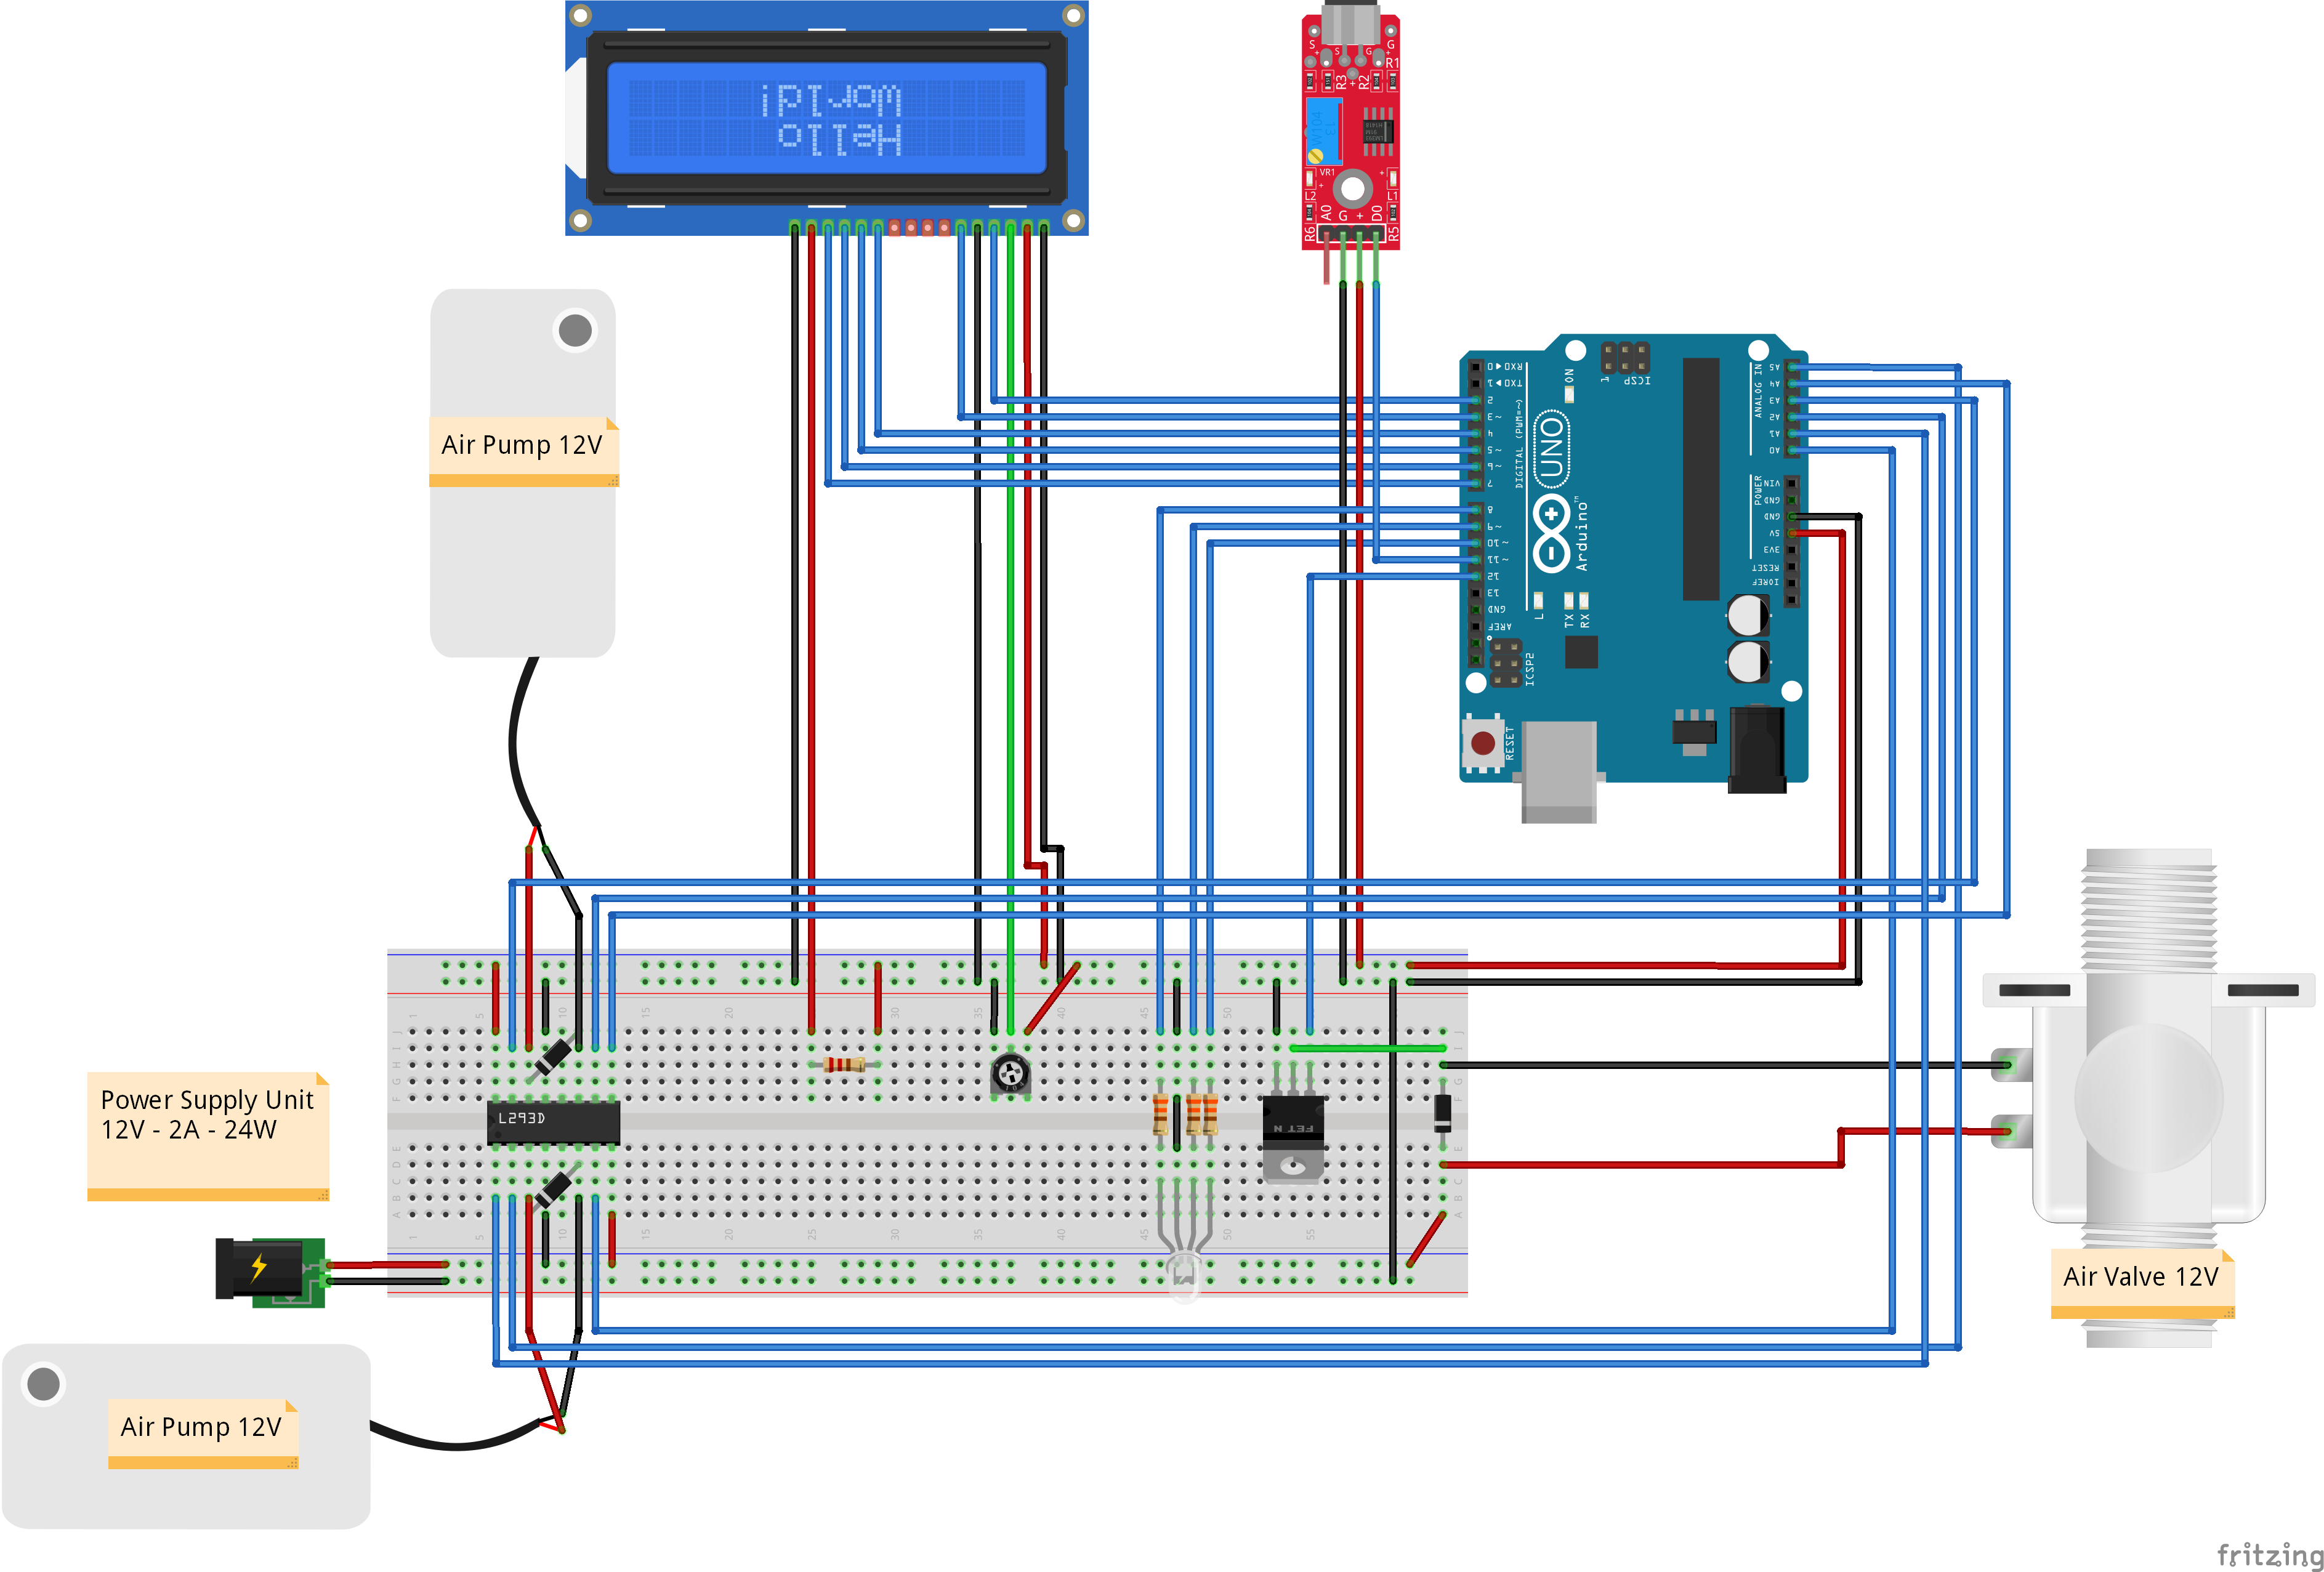The image size is (2324, 1572).
Task: Select the 'Power Supply Unit' note
Action: click(x=208, y=1136)
